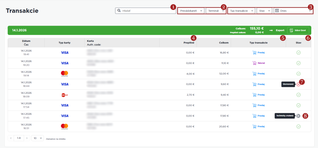This screenshot has height=148, width=318.
Task: Click the green status check in the 16:51 row
Action: click(298, 126)
